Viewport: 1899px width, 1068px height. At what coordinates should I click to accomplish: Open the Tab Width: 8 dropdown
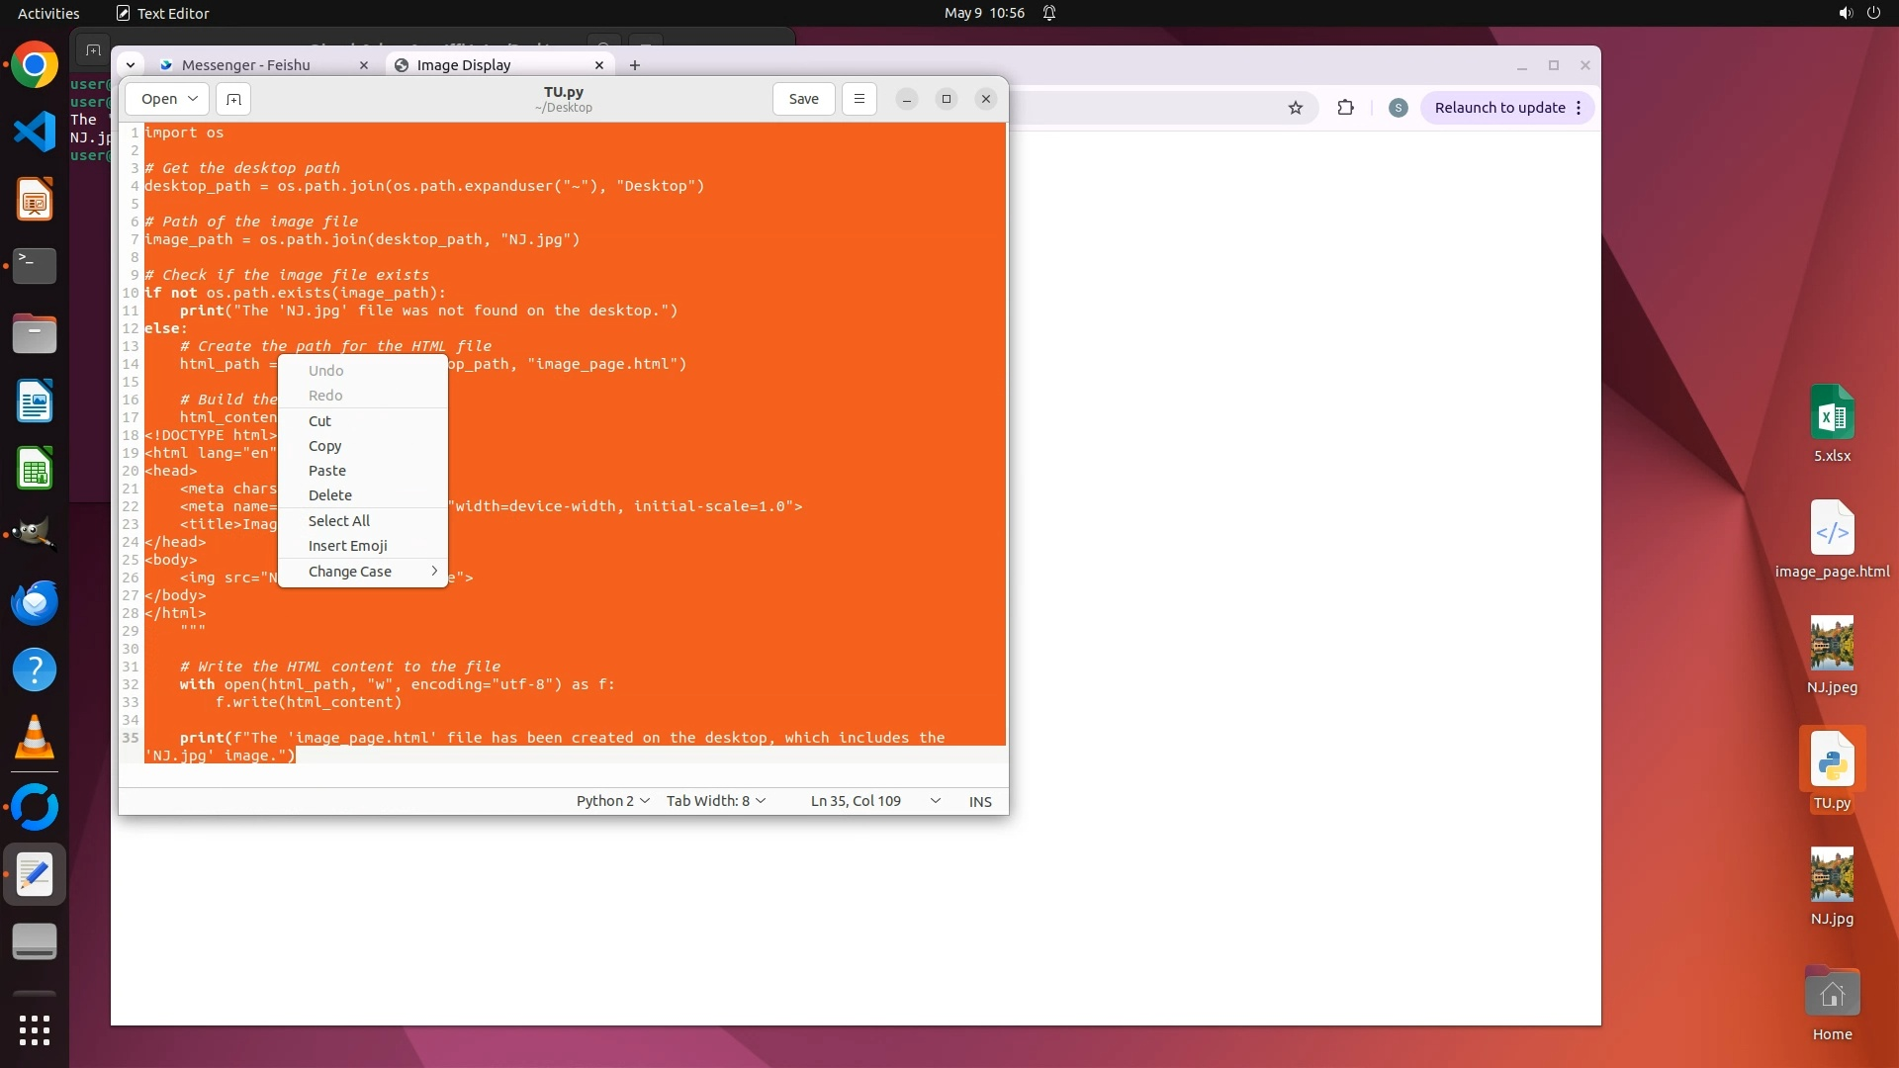(715, 801)
